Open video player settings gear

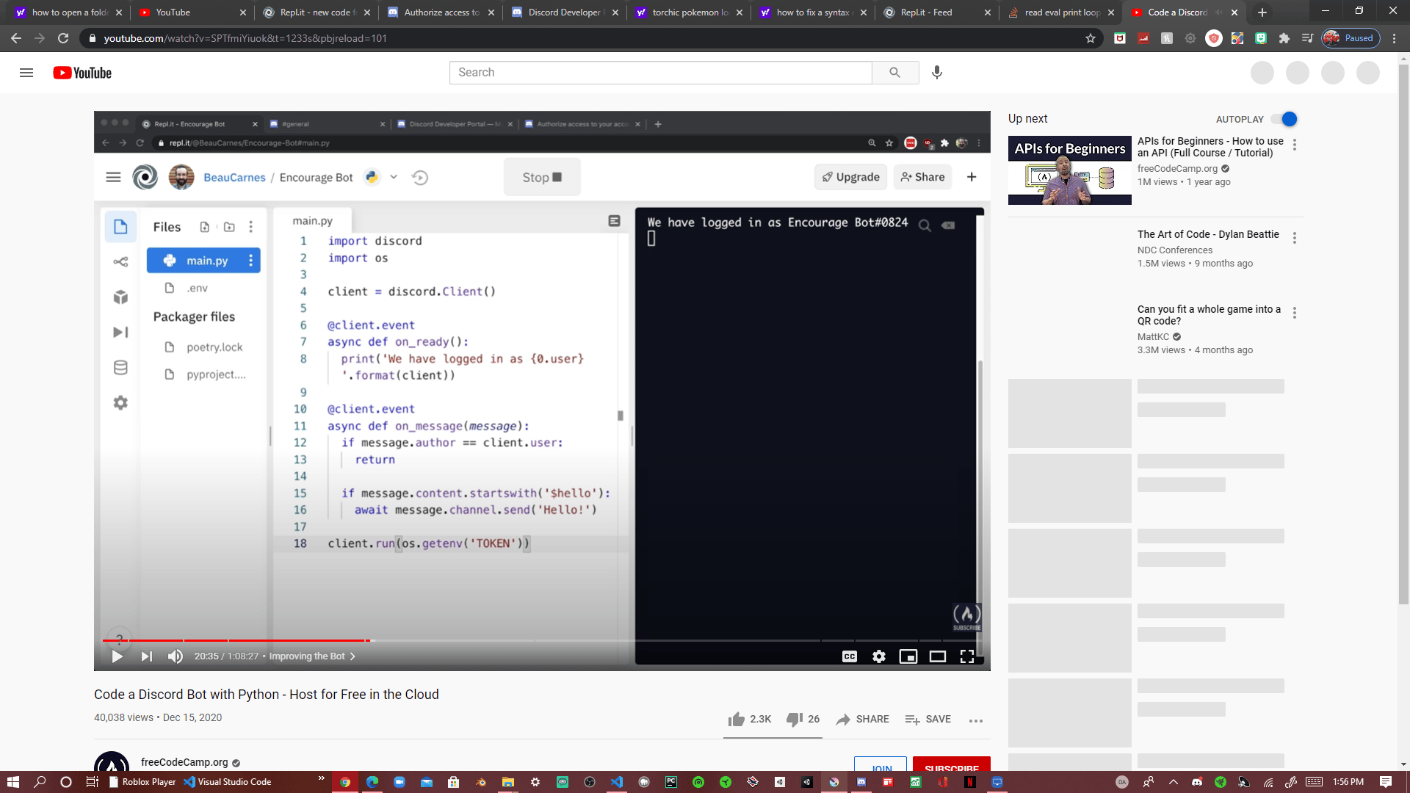(879, 656)
